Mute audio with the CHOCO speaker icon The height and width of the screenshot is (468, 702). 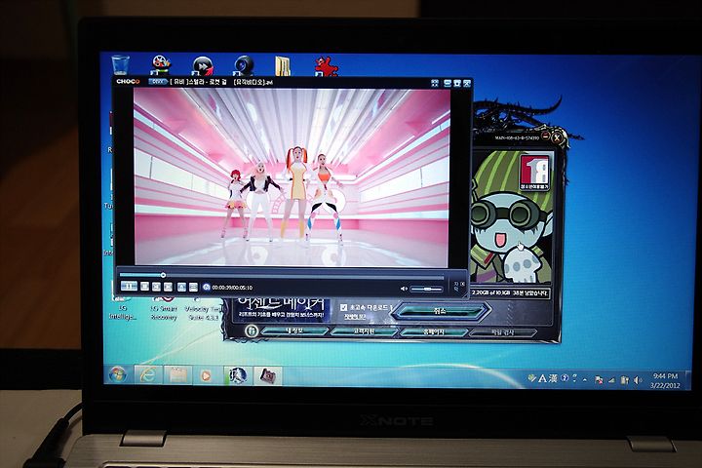click(x=404, y=289)
